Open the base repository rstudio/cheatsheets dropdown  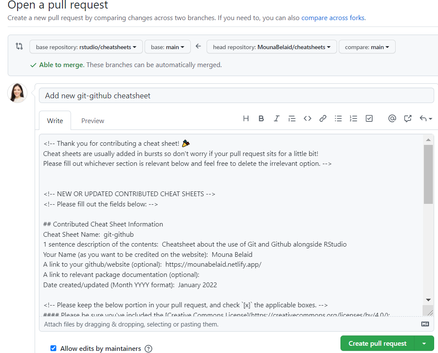(x=86, y=47)
